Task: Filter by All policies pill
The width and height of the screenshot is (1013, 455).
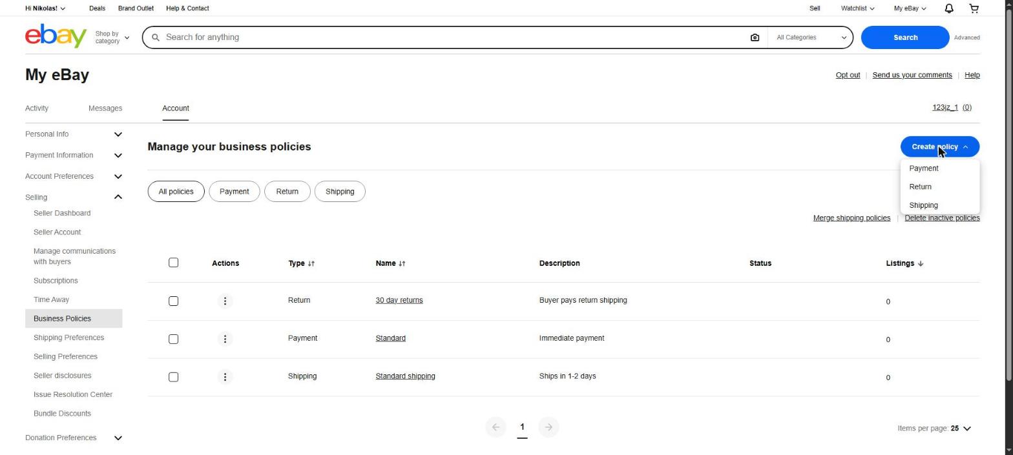Action: pos(176,192)
